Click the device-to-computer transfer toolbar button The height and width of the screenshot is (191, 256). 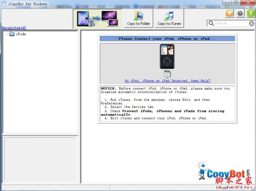(x=97, y=19)
